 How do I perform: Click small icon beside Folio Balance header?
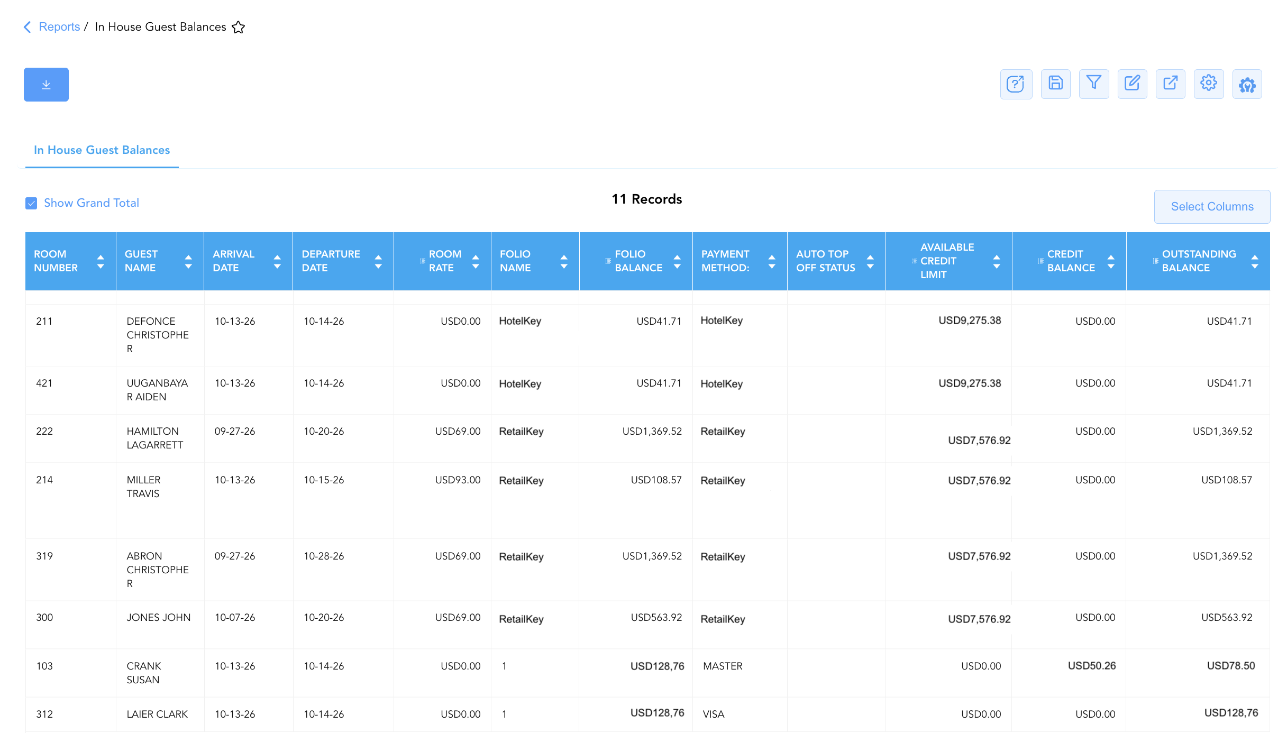(x=608, y=261)
